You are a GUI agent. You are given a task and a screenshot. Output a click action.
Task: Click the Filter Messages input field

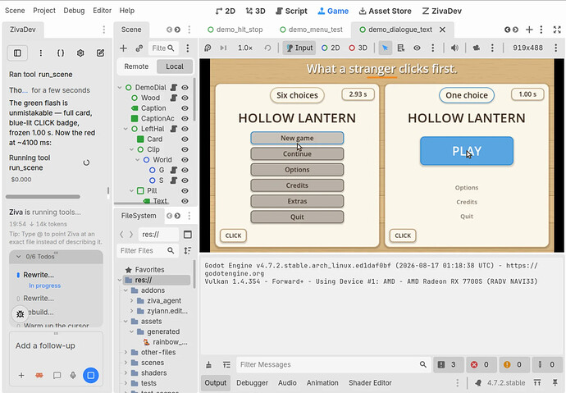click(x=334, y=364)
